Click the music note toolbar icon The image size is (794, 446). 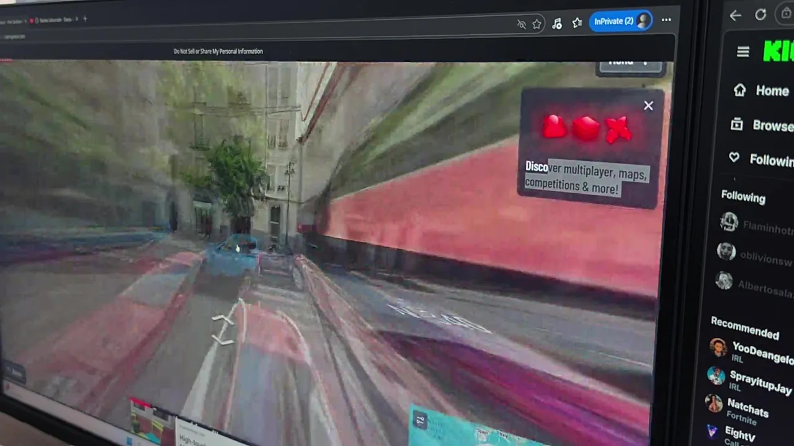point(557,23)
